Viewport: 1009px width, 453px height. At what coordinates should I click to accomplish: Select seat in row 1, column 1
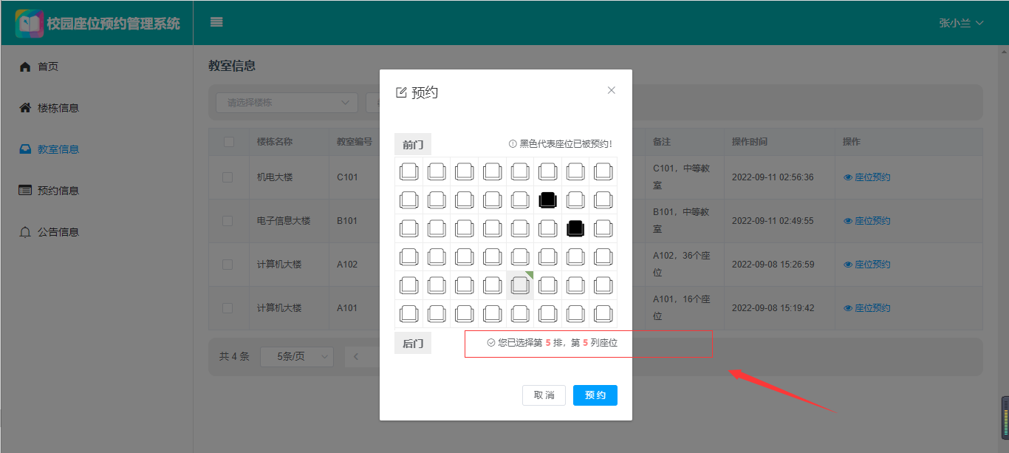pyautogui.click(x=408, y=171)
